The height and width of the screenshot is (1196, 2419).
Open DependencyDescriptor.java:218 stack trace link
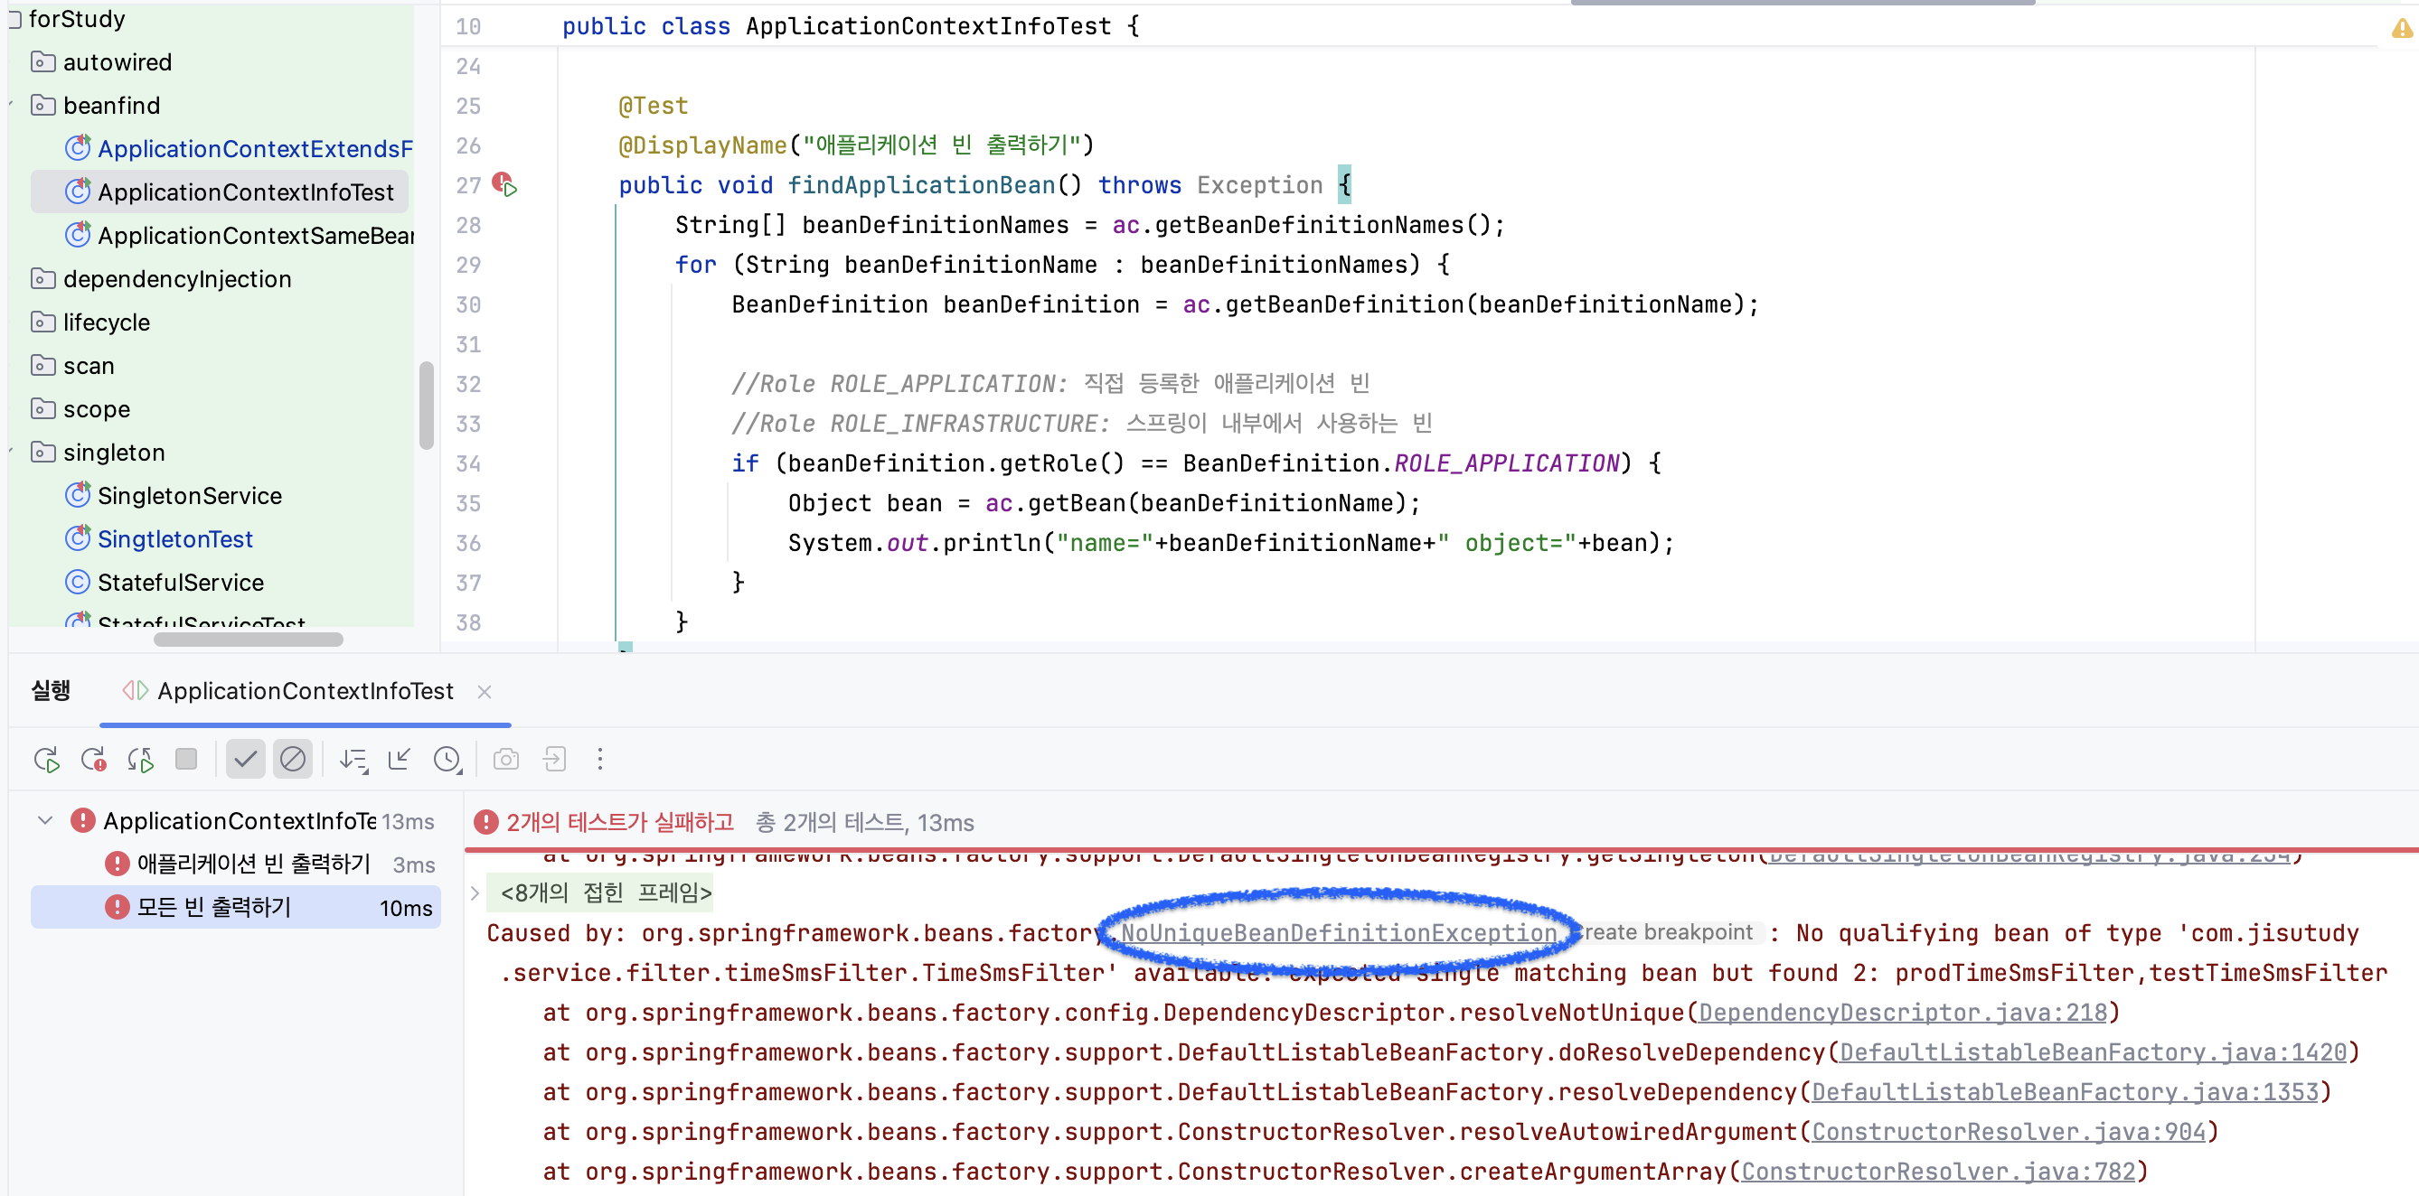pyautogui.click(x=1903, y=1012)
